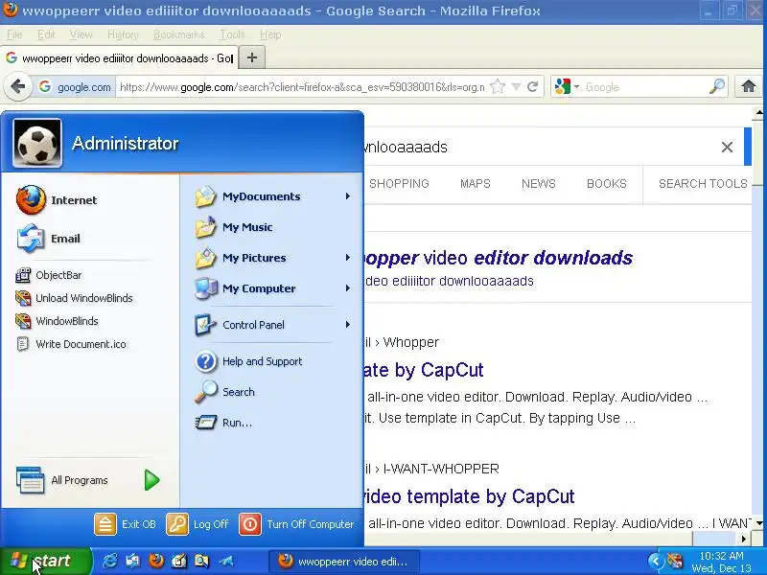Open SEARCH TOOLS options
The height and width of the screenshot is (575, 767).
coord(703,184)
